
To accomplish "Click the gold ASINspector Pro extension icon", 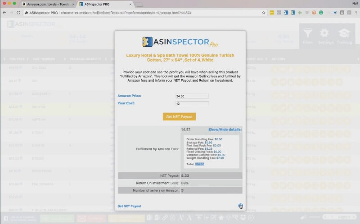I will (293, 13).
